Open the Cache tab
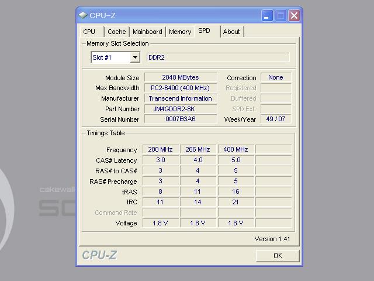Screen dimensions: 374x281 (x=117, y=32)
